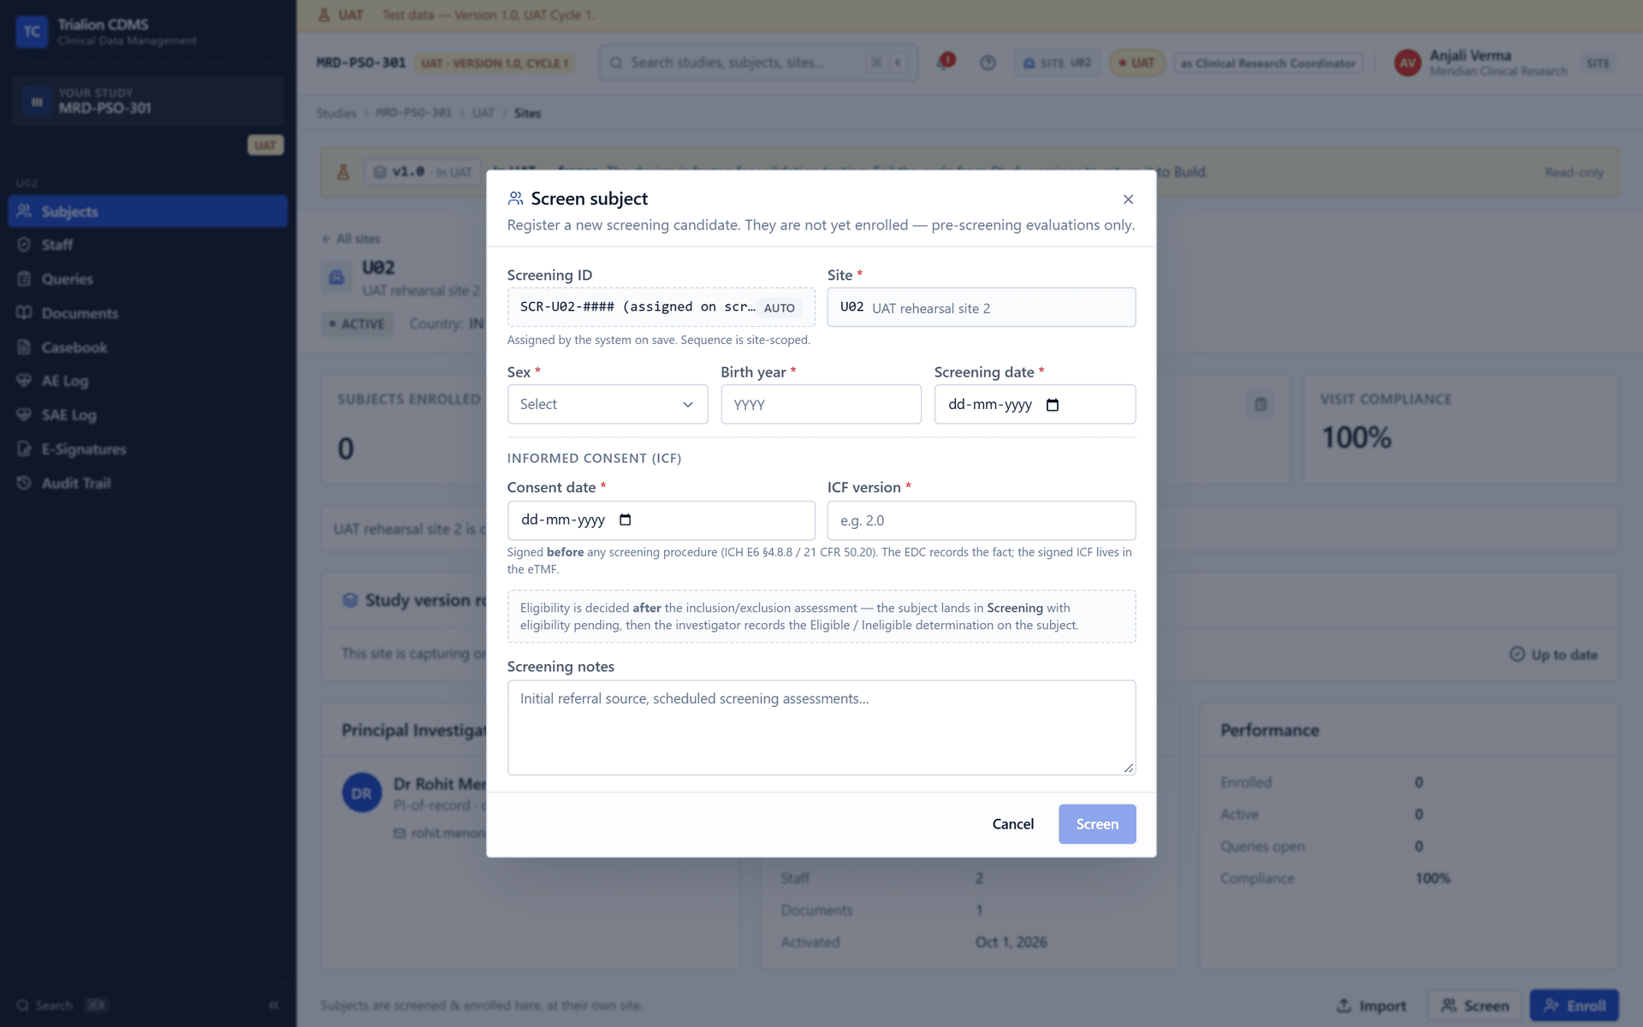Click the Enroll button at bottom
1643x1027 pixels.
click(x=1574, y=1006)
